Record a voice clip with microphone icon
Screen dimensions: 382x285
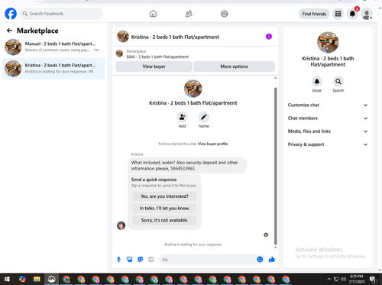pos(118,260)
